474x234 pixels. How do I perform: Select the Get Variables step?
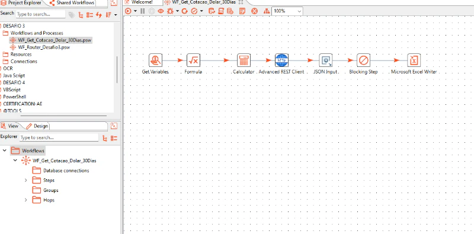click(156, 60)
